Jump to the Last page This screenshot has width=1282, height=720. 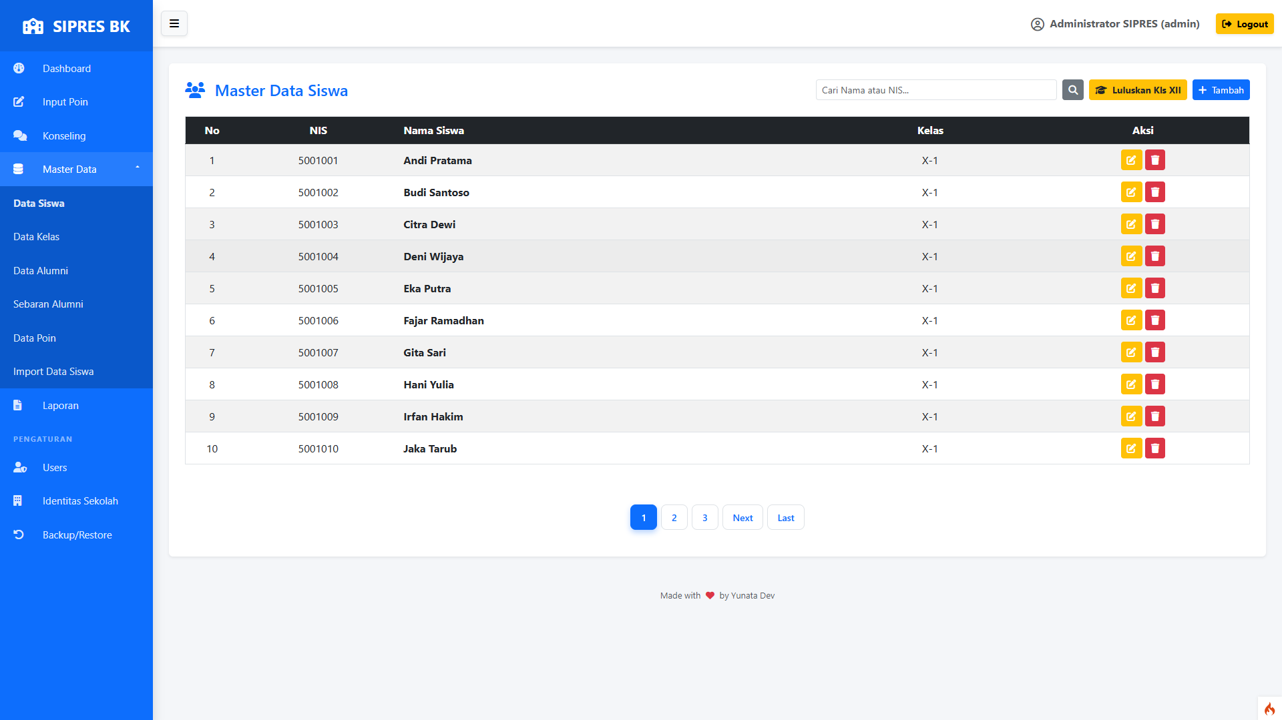pyautogui.click(x=785, y=518)
